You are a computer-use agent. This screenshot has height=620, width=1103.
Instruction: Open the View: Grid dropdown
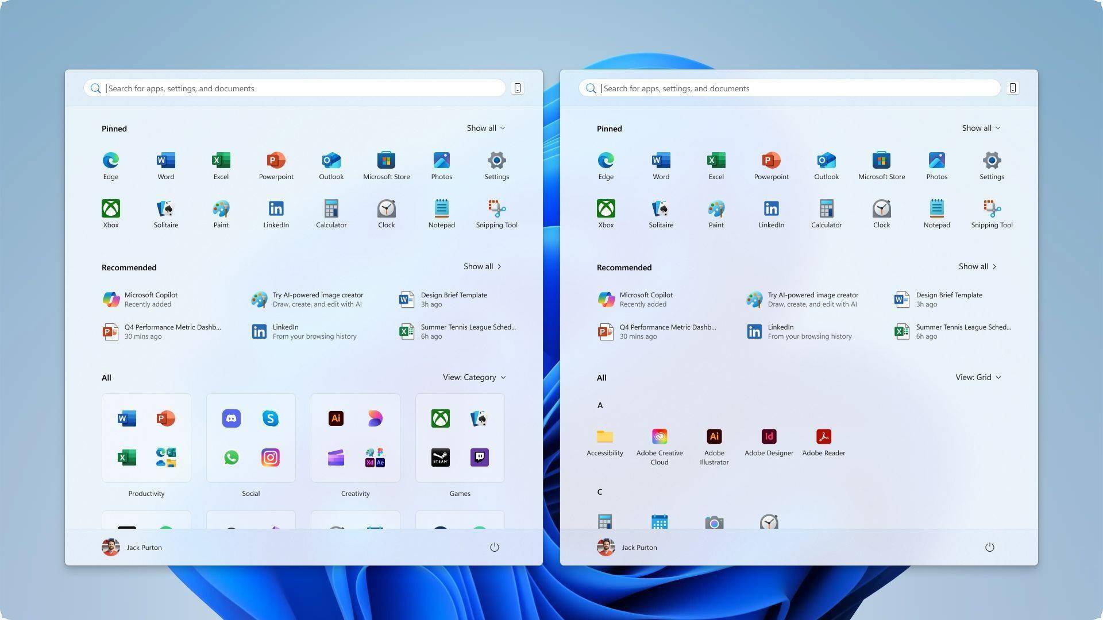pos(978,377)
